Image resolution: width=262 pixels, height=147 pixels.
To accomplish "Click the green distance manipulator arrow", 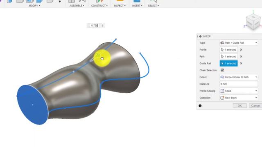I will pyautogui.click(x=98, y=55).
